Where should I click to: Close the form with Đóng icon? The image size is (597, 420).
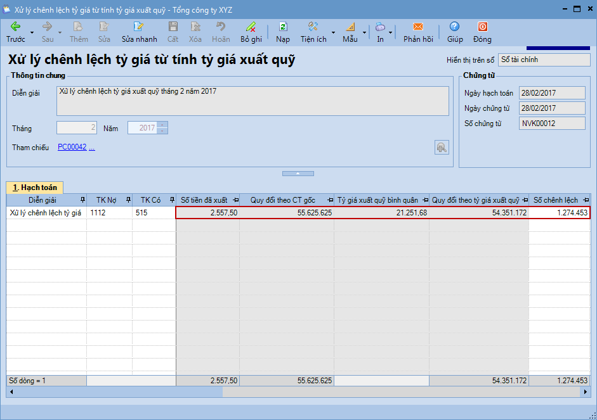[482, 26]
